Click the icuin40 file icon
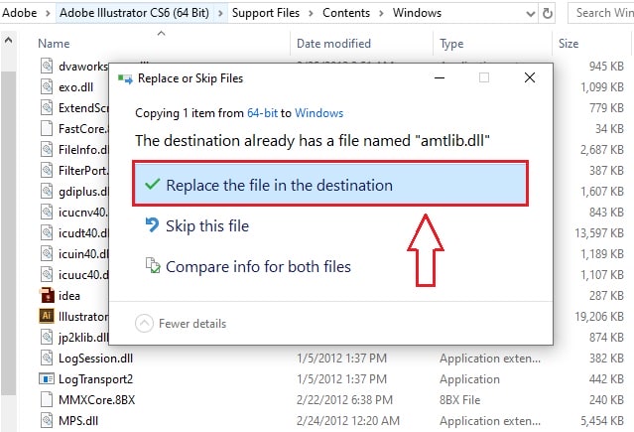Viewport: 634px width, 432px height. pos(47,253)
